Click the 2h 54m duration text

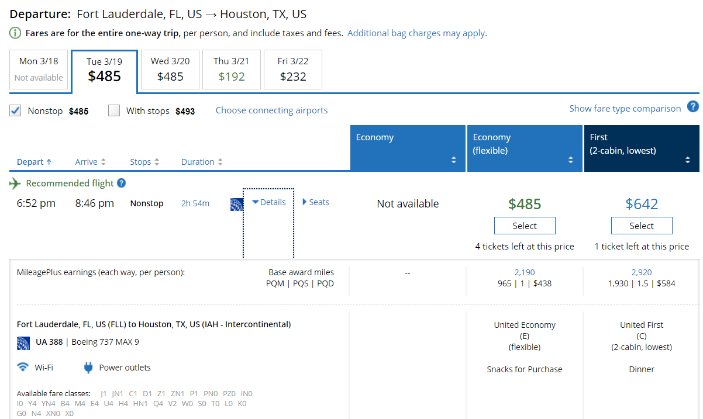[195, 203]
